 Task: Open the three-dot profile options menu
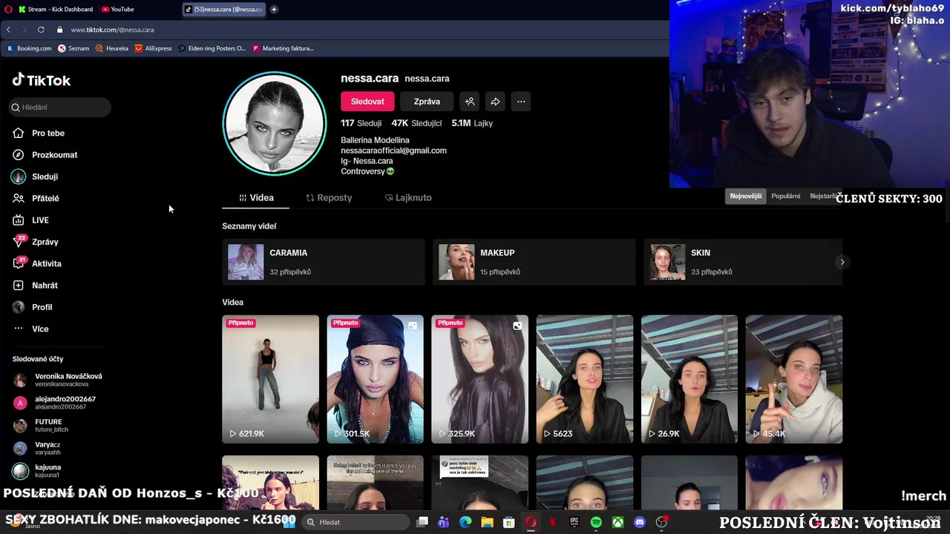point(521,102)
